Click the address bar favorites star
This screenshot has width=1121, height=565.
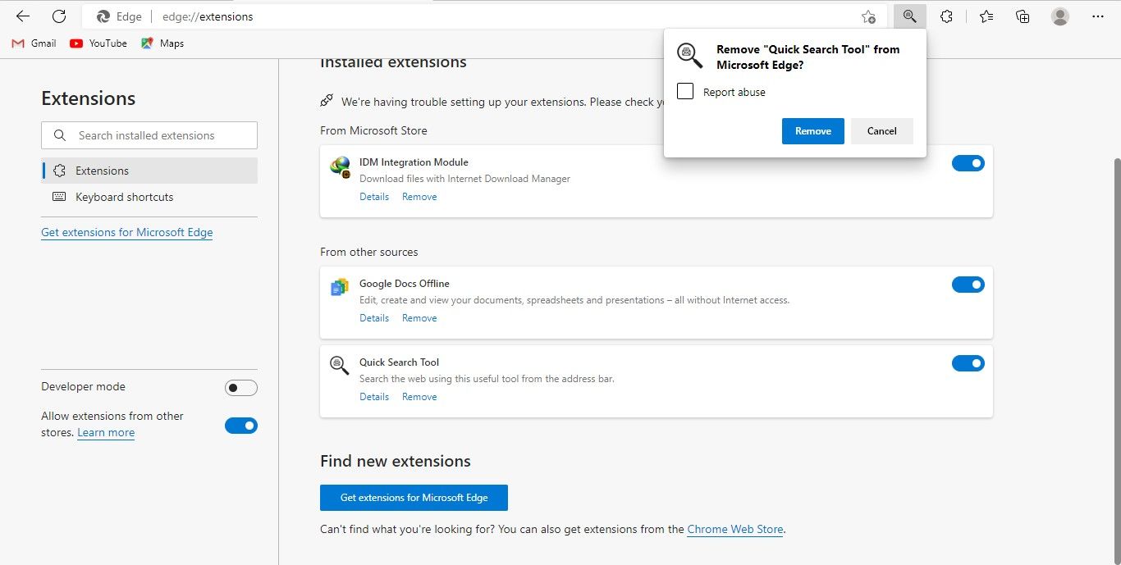tap(868, 16)
